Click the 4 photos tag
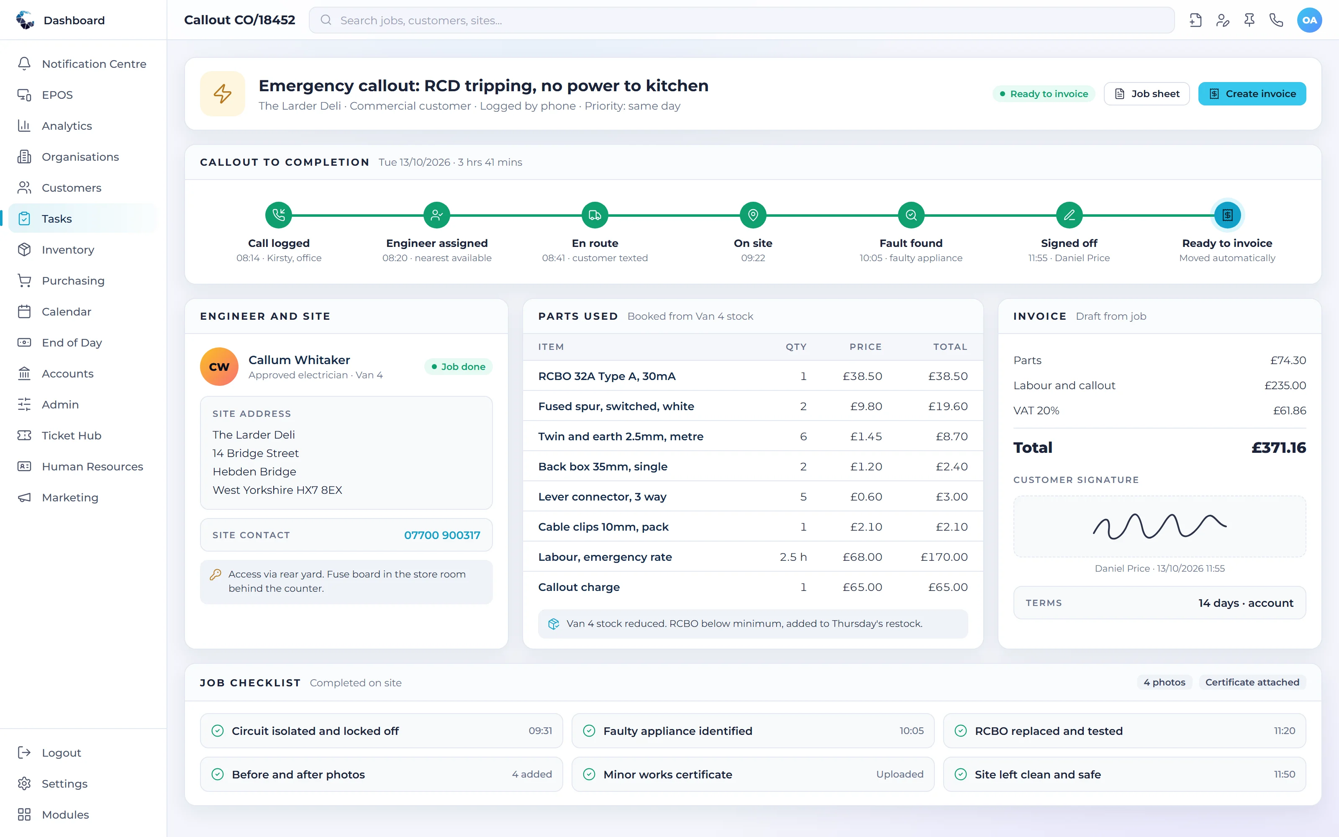Screen dimensions: 1339x837 tap(1164, 682)
